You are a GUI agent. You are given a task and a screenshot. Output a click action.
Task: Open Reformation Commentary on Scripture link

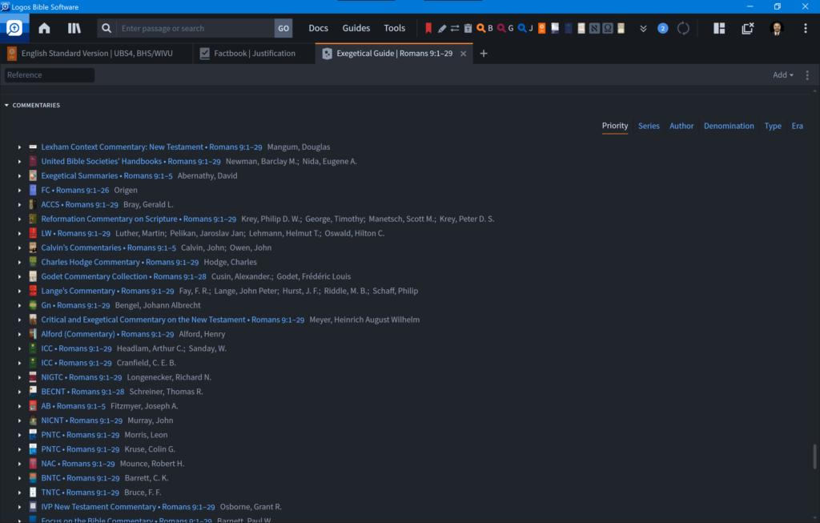click(x=139, y=219)
